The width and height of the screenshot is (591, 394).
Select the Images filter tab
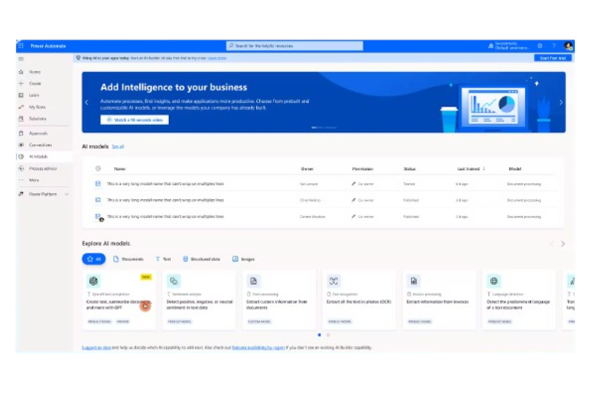(x=244, y=259)
